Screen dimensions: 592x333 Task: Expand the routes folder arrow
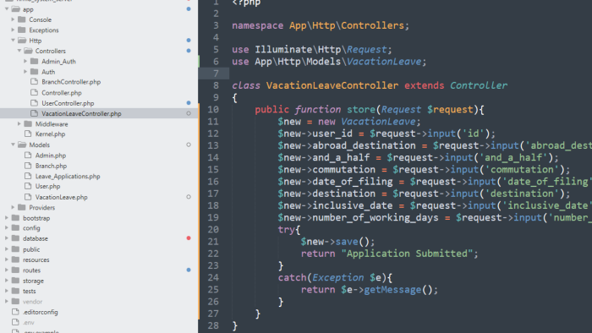7,270
